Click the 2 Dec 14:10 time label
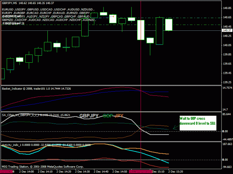The image size is (233, 174). point(45,172)
